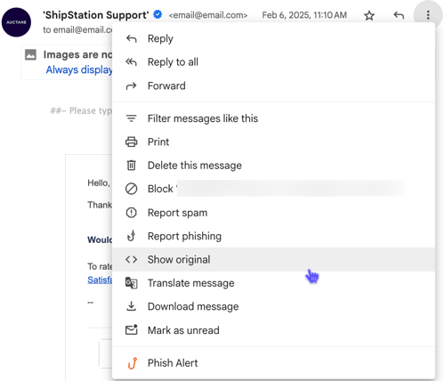Click the 'ShipStation Support' sender name

[x=96, y=15]
